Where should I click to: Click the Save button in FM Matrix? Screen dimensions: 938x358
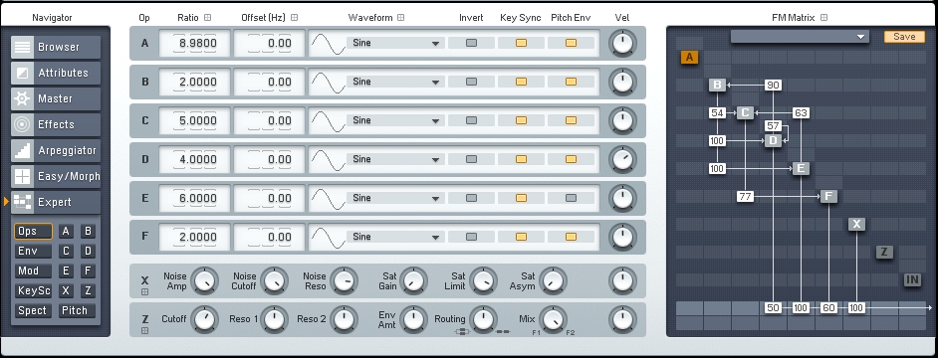point(904,37)
